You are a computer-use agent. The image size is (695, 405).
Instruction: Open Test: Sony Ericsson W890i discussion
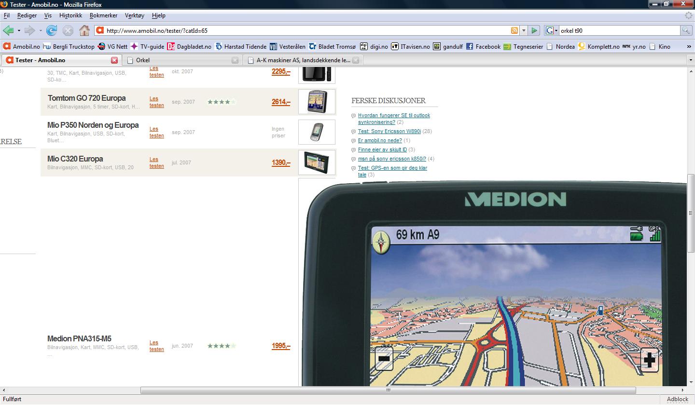tap(389, 131)
